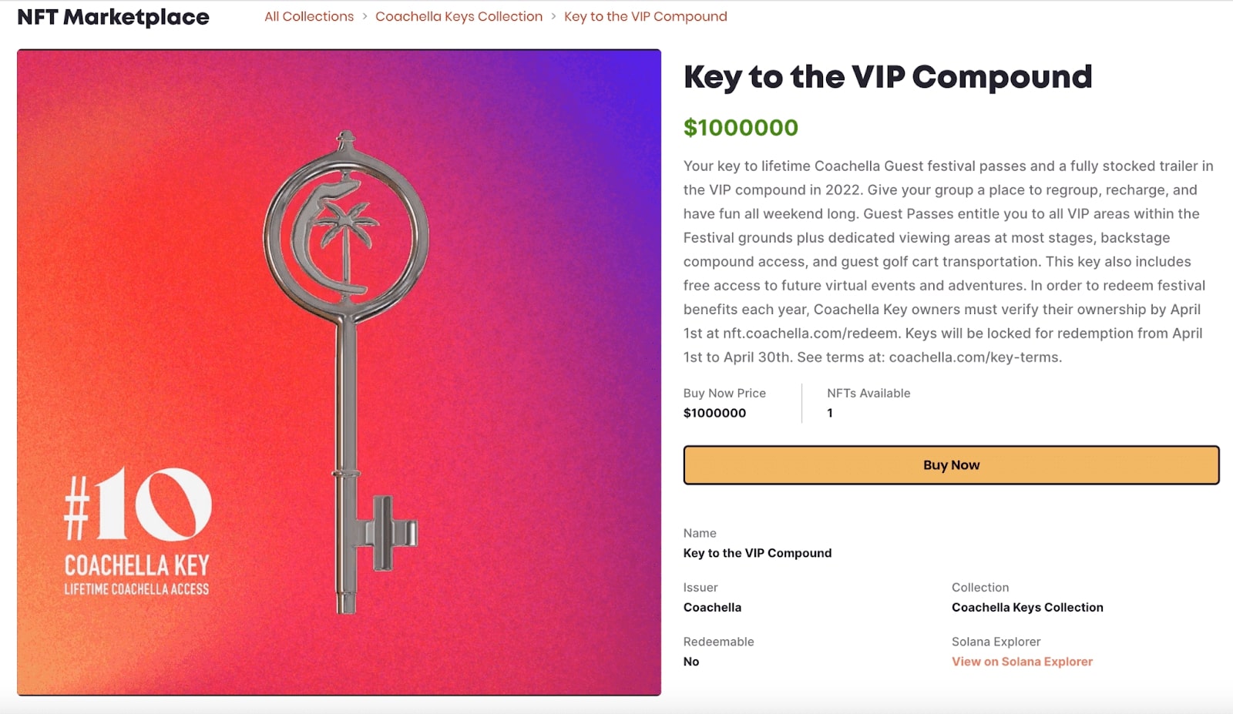Open Coachella Keys Collection breadcrumb link
Viewport: 1233px width, 714px height.
[459, 16]
